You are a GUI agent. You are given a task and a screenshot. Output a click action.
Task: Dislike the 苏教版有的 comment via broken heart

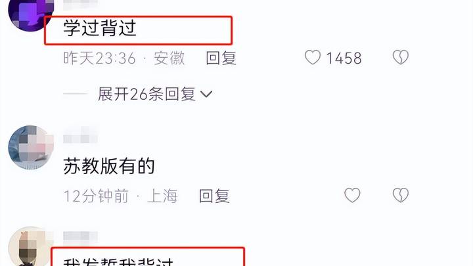pyautogui.click(x=401, y=195)
